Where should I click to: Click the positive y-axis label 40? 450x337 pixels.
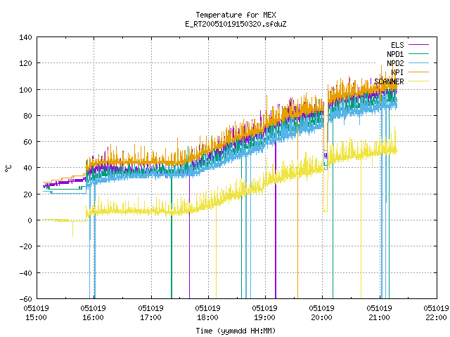[x=27, y=168]
